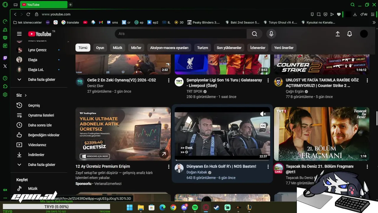Click the Opera GX logo menu

(5, 5)
